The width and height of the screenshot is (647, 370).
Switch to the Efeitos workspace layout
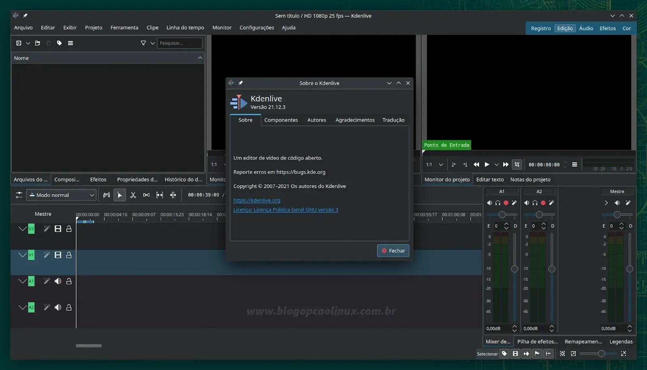coord(607,28)
